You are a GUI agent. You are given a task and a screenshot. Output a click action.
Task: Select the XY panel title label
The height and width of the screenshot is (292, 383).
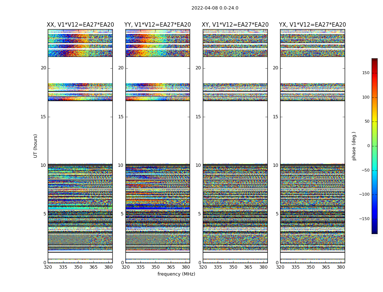point(235,25)
